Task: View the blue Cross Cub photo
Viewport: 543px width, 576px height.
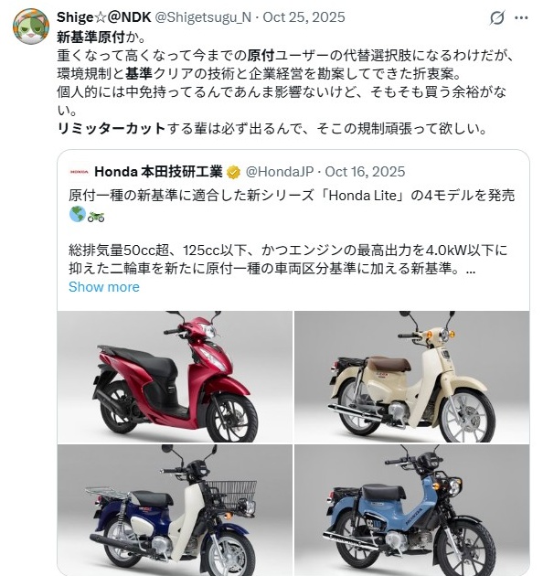Action: pyautogui.click(x=412, y=510)
